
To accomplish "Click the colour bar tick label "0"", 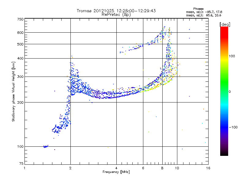I will click(229, 92).
